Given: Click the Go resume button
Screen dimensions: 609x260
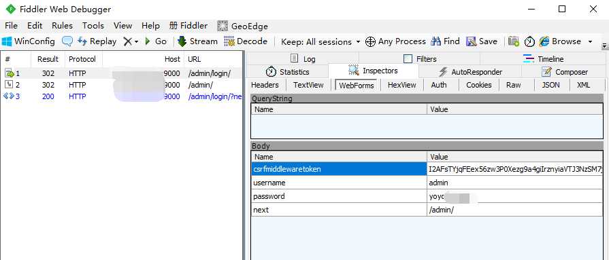Looking at the screenshot, I should (155, 41).
